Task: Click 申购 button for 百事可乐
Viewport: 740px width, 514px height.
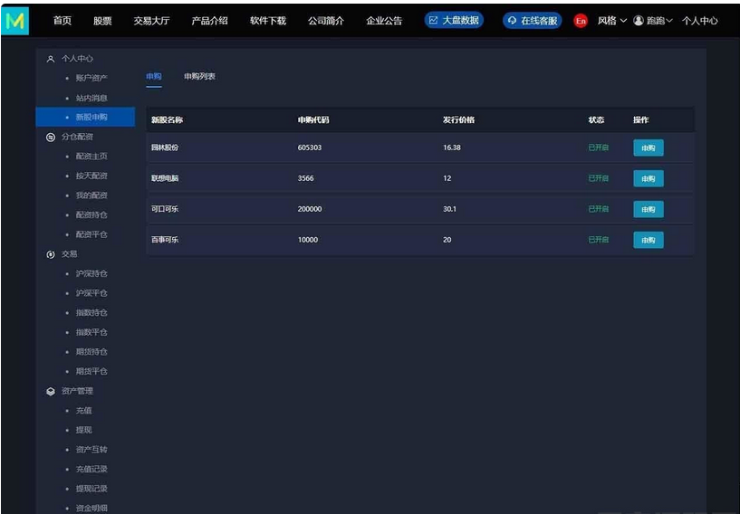Action: [x=649, y=240]
